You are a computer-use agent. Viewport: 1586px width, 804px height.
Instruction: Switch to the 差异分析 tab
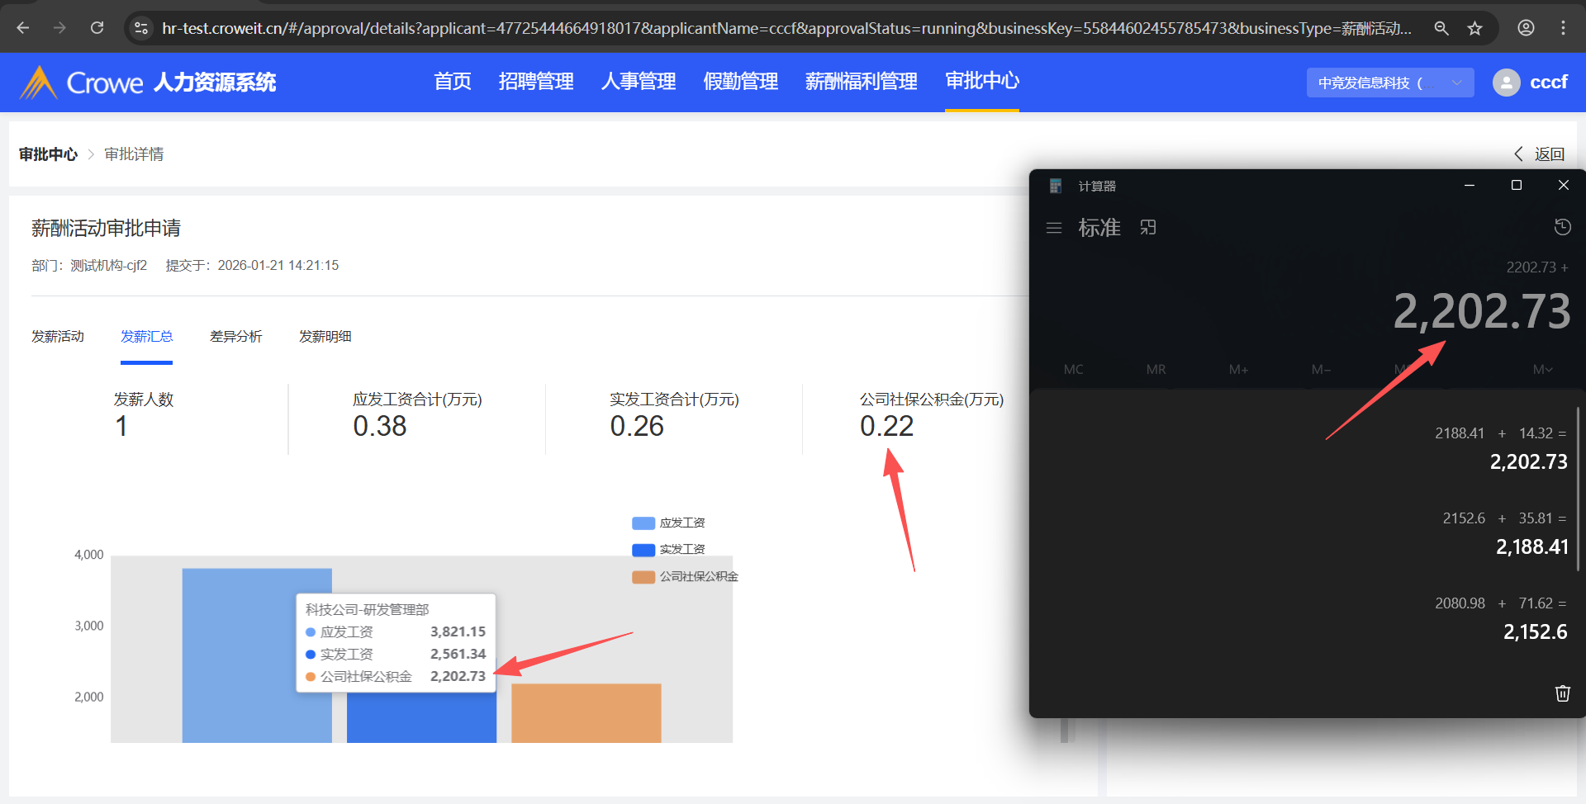click(x=235, y=337)
